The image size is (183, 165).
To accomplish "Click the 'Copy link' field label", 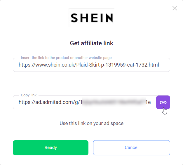I will click(x=29, y=95).
